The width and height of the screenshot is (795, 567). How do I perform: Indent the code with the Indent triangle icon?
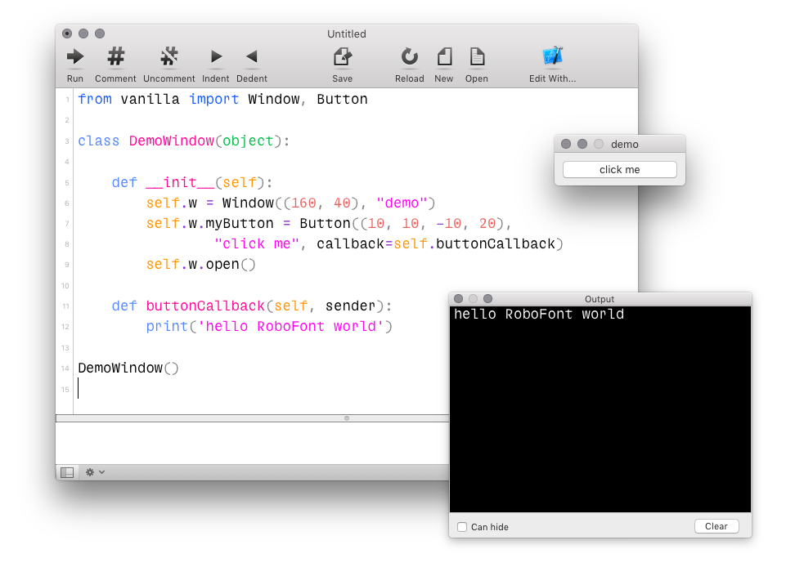[216, 56]
